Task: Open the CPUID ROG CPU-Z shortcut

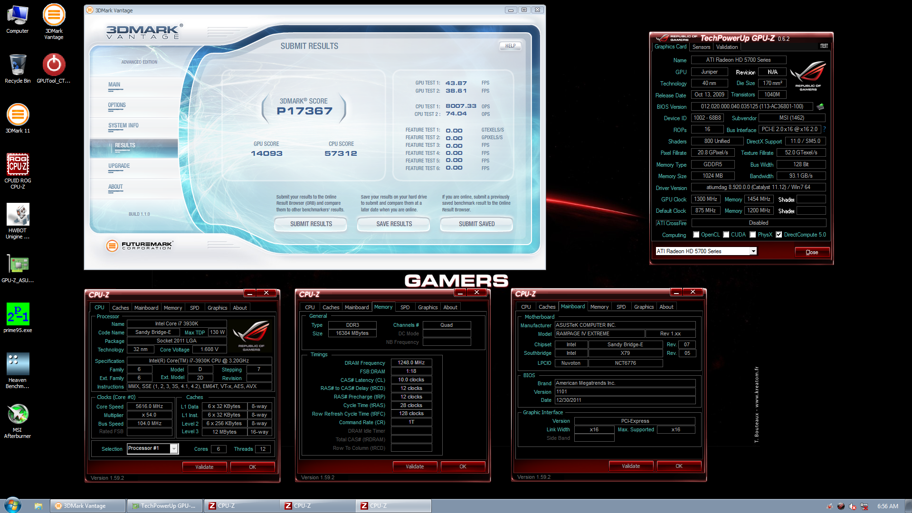Action: (x=18, y=171)
